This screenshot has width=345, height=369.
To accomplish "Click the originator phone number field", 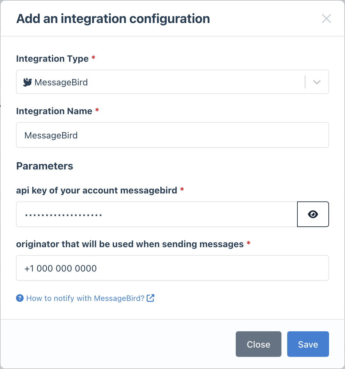I will (x=172, y=268).
